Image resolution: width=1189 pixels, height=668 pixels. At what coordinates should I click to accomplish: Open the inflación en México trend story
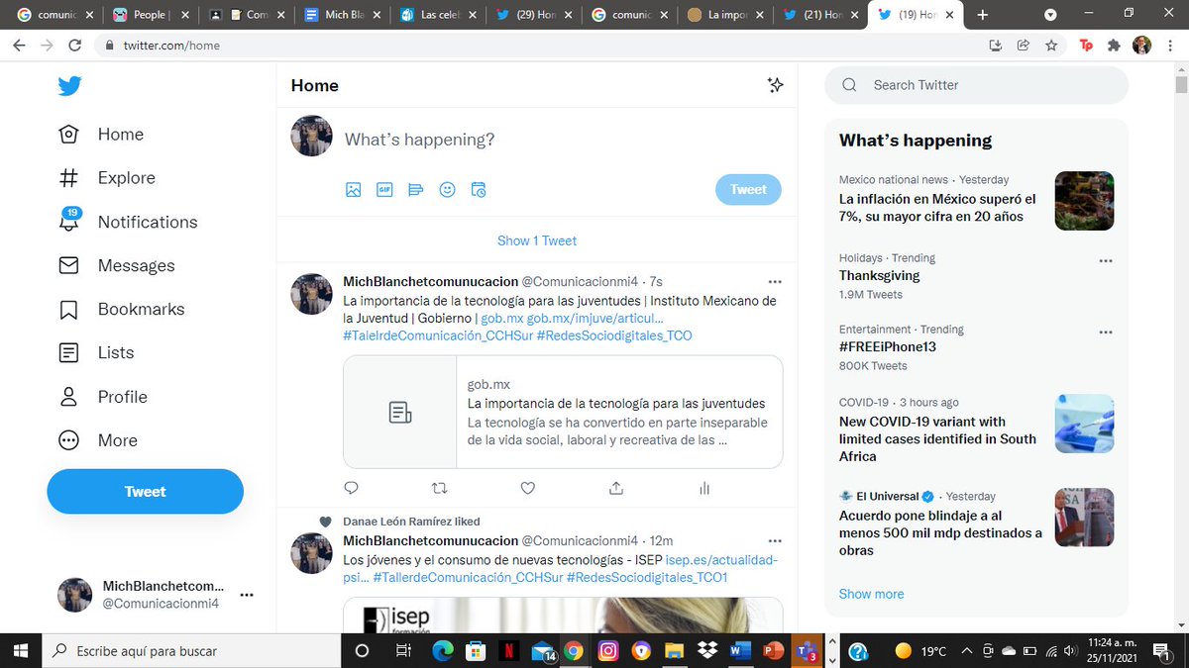(976, 200)
